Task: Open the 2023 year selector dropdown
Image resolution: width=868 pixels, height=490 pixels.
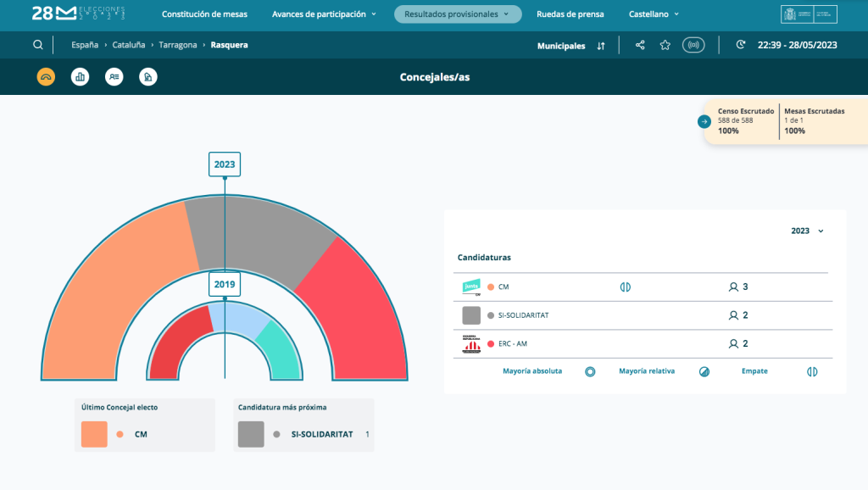Action: click(x=807, y=231)
